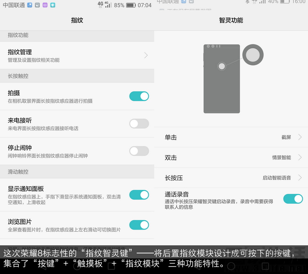Image resolution: width=308 pixels, height=274 pixels.
Task: Expand 长按压 options with its chevron
Action: click(300, 178)
